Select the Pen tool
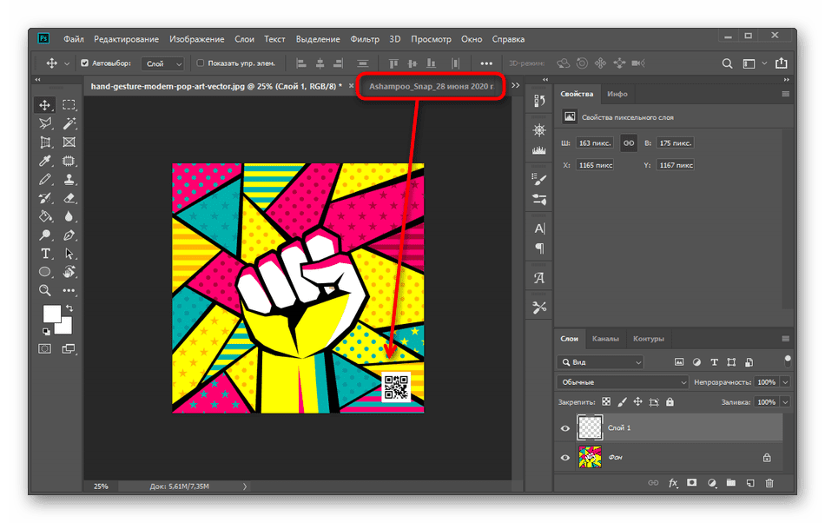Screen dimensions: 825x523 tap(69, 235)
